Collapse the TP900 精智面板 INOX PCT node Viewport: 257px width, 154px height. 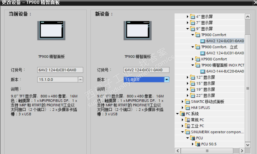pos(193,65)
